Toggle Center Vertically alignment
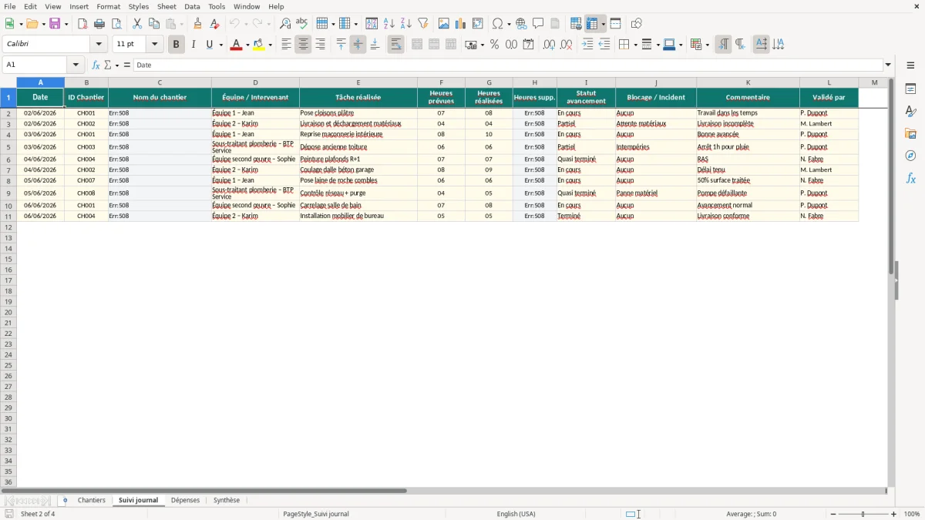Screen dimensions: 925x520 click(x=358, y=45)
